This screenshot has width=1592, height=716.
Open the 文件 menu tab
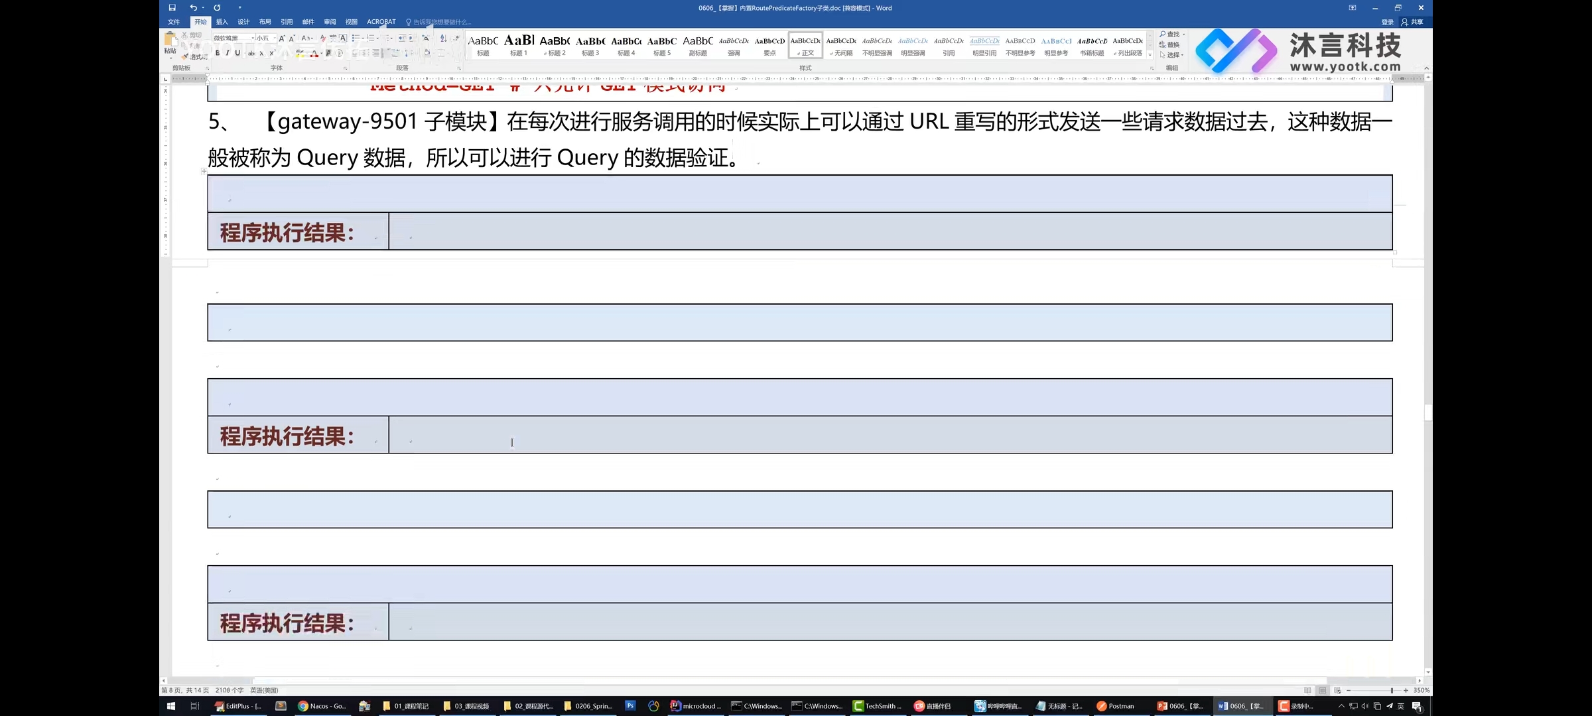[174, 22]
